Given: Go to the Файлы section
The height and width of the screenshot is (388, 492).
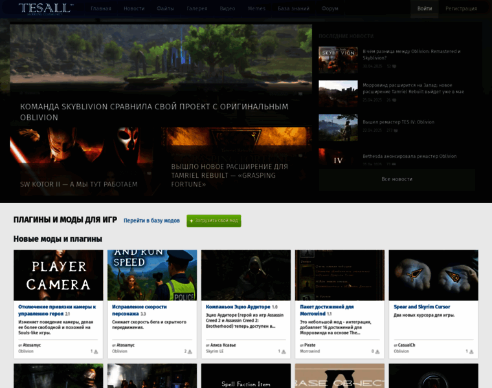Looking at the screenshot, I should pos(165,8).
